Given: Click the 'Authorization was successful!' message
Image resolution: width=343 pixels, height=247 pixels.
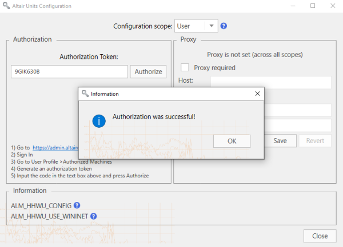Looking at the screenshot, I should pos(154,117).
